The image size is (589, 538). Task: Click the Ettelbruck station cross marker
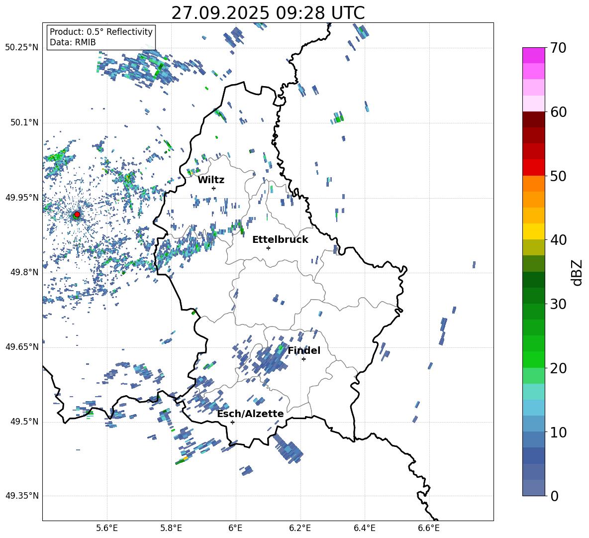tap(268, 248)
